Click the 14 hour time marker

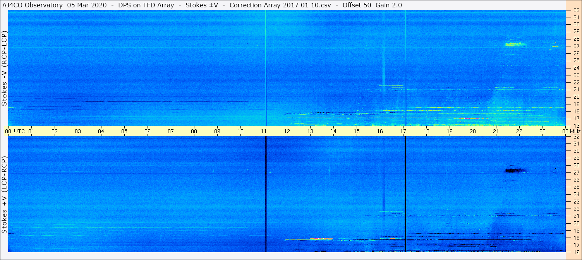click(x=333, y=131)
